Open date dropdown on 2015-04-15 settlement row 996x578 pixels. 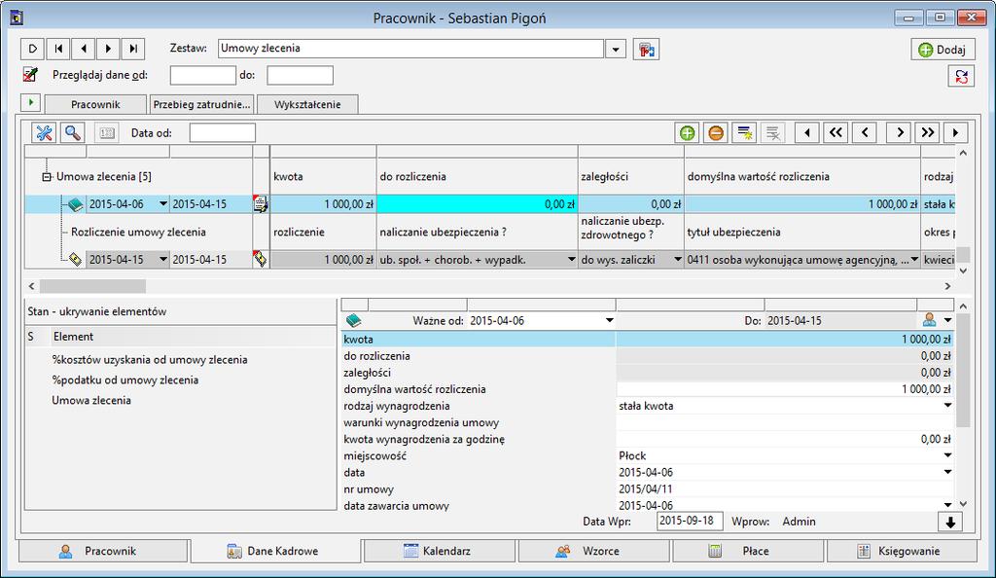pyautogui.click(x=162, y=259)
